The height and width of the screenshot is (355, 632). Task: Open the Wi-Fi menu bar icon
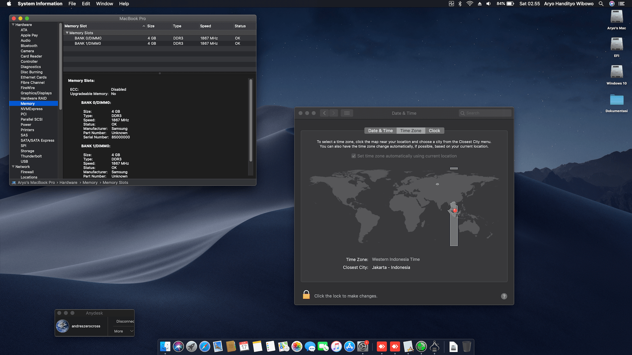[x=470, y=4]
